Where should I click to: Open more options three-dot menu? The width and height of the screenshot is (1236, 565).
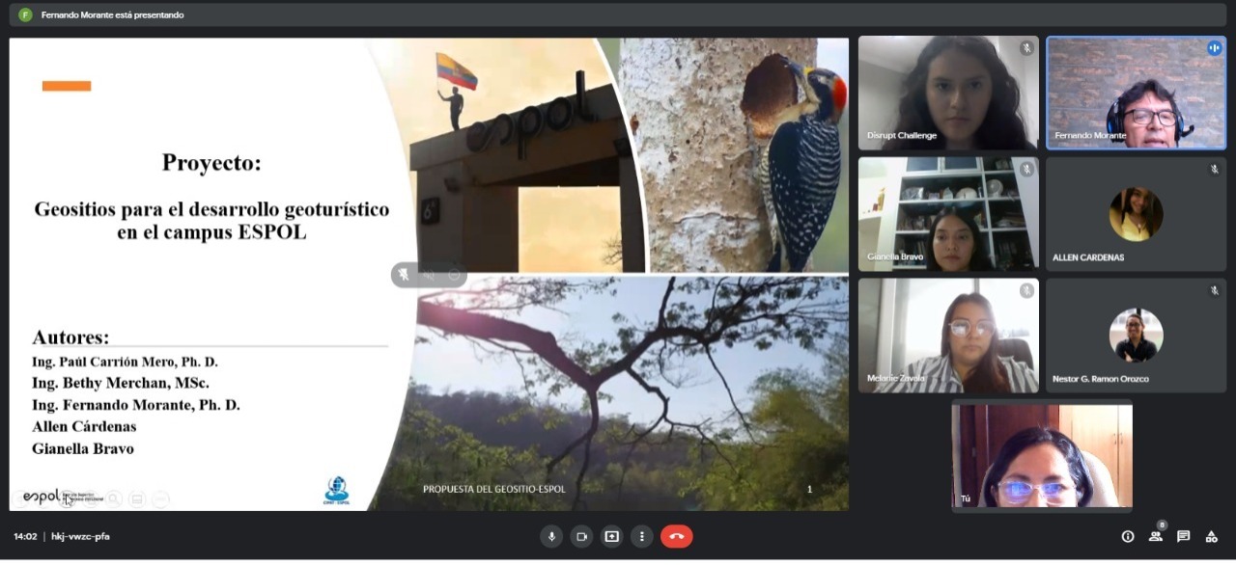tap(641, 536)
